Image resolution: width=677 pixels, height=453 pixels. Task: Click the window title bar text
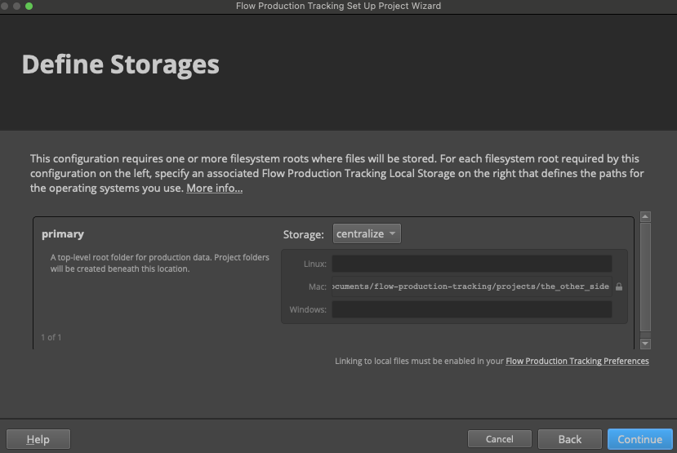[338, 6]
